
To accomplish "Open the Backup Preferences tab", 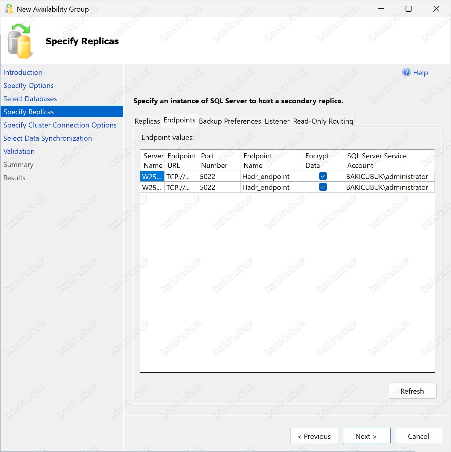I will (230, 121).
